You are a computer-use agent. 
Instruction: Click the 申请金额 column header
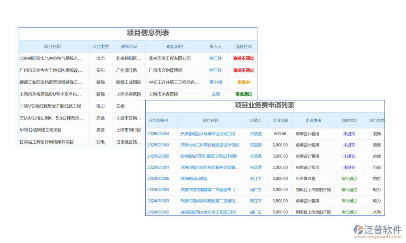pyautogui.click(x=280, y=120)
